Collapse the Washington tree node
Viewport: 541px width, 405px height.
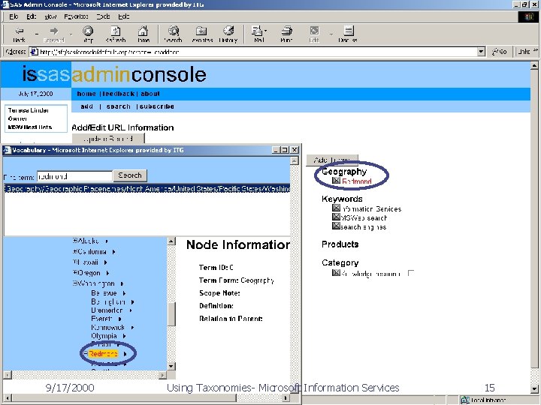point(74,283)
